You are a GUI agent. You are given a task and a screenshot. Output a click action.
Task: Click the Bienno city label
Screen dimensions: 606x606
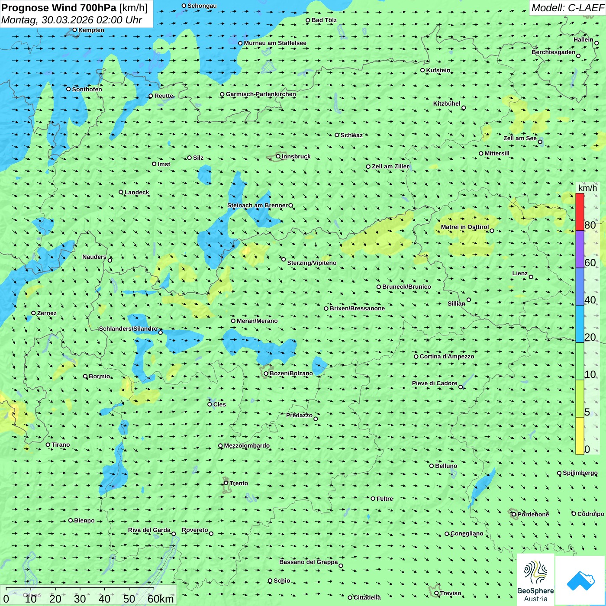pos(84,520)
